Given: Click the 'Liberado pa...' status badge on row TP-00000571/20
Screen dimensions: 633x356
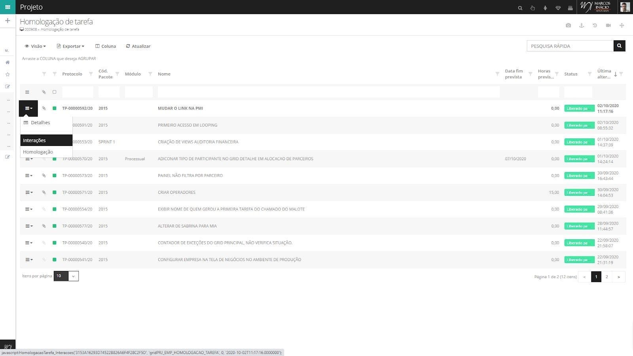Looking at the screenshot, I should [579, 193].
